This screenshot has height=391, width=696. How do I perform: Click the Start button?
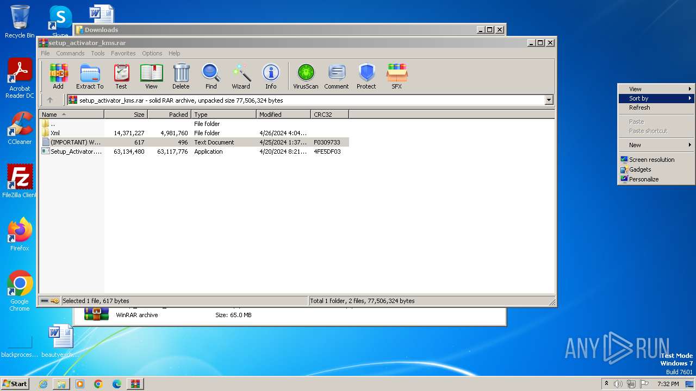click(15, 383)
